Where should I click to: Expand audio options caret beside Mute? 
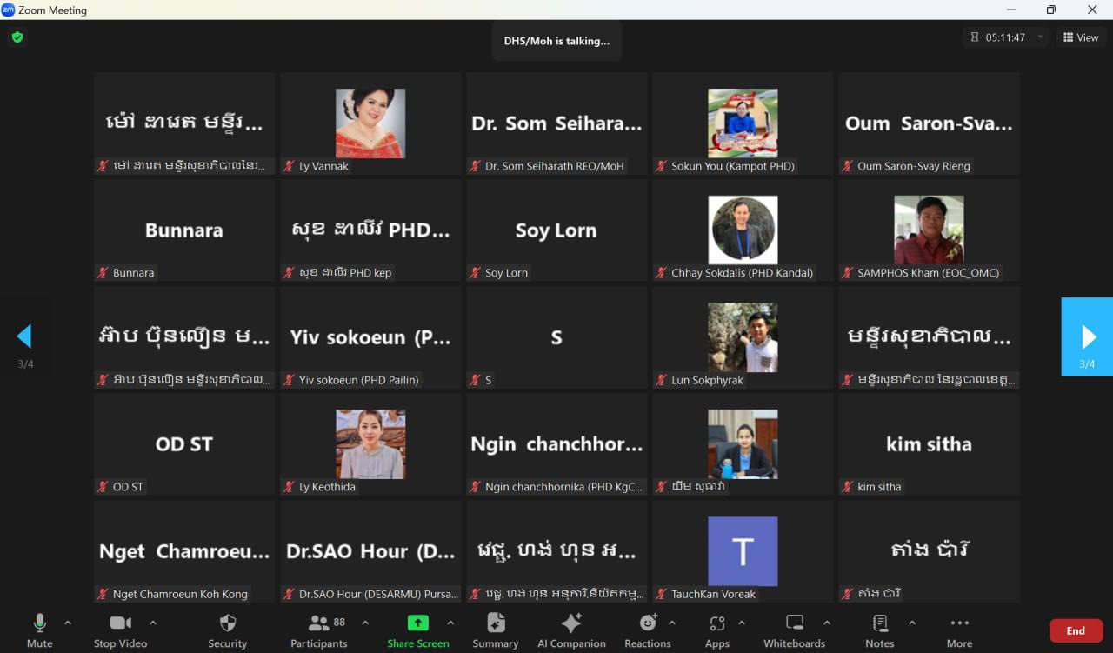tap(68, 623)
